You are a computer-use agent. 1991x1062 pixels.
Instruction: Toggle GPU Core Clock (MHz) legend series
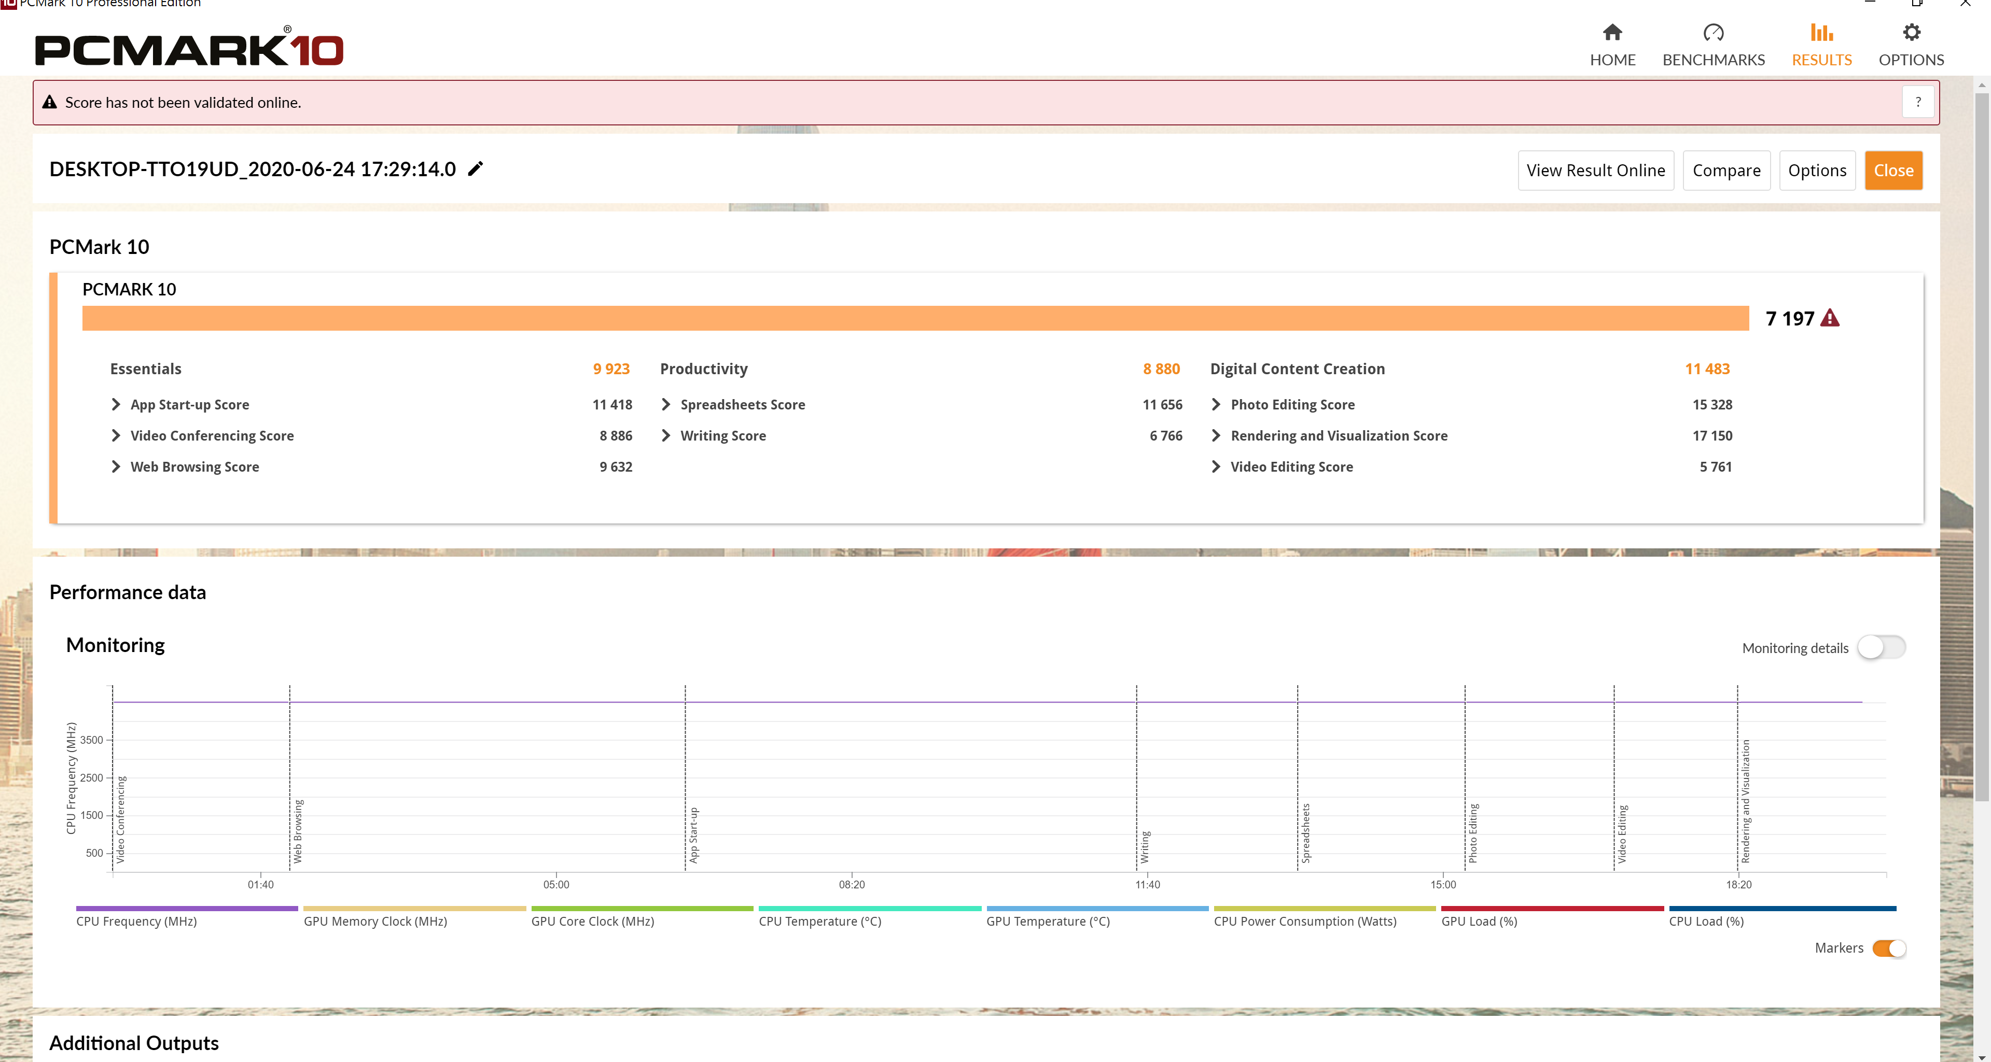(x=642, y=917)
